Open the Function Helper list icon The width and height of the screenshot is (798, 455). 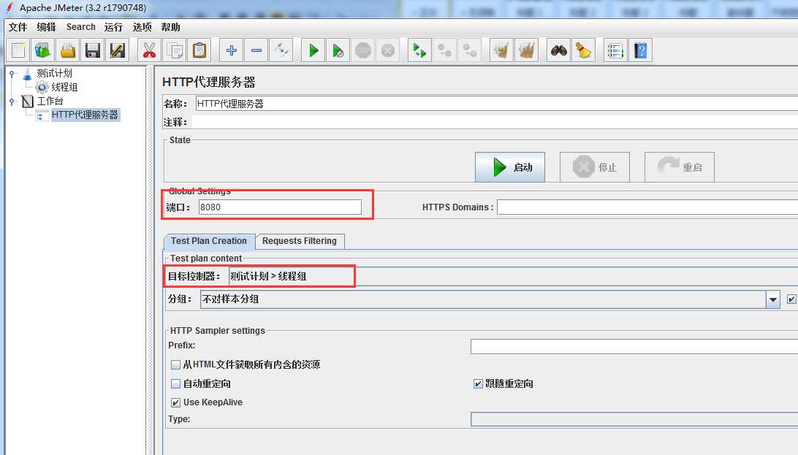[615, 50]
